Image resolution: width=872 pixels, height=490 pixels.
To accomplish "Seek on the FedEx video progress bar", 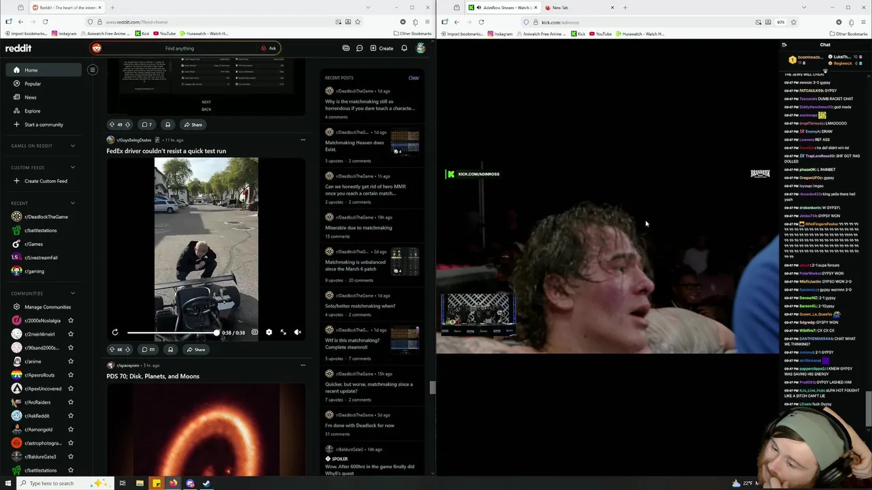I will pos(172,333).
